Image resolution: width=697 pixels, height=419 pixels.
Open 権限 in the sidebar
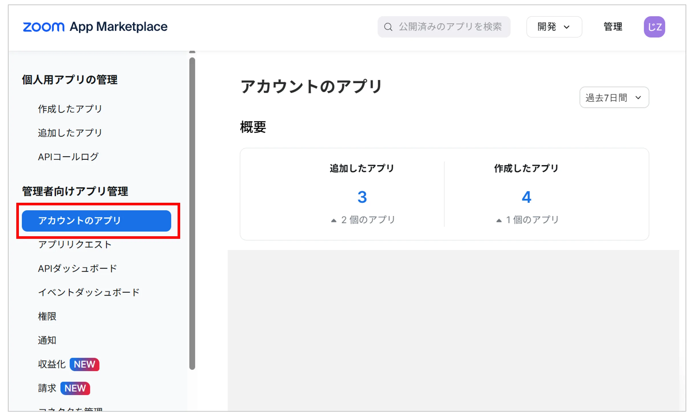point(47,316)
